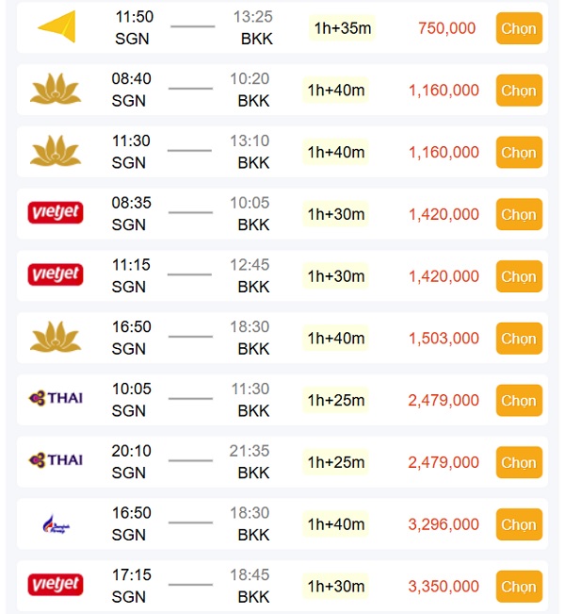Select Chọn for the 3,350,000 flight
Viewport: 565px width, 614px height.
pos(519,587)
